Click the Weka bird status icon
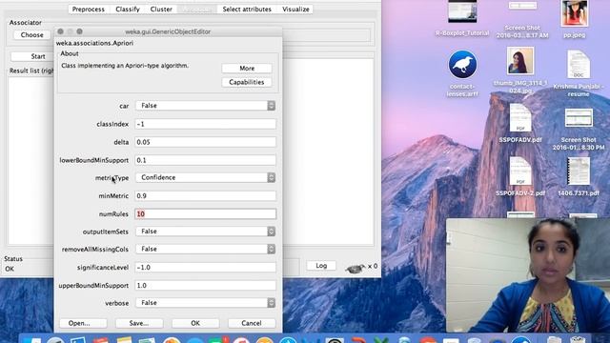The width and height of the screenshot is (610, 343). tap(356, 268)
